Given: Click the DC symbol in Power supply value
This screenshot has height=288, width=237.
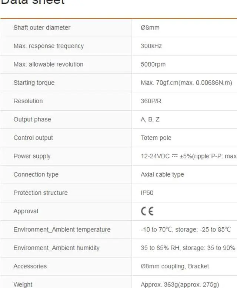Looking at the screenshot, I should pyautogui.click(x=174, y=156).
